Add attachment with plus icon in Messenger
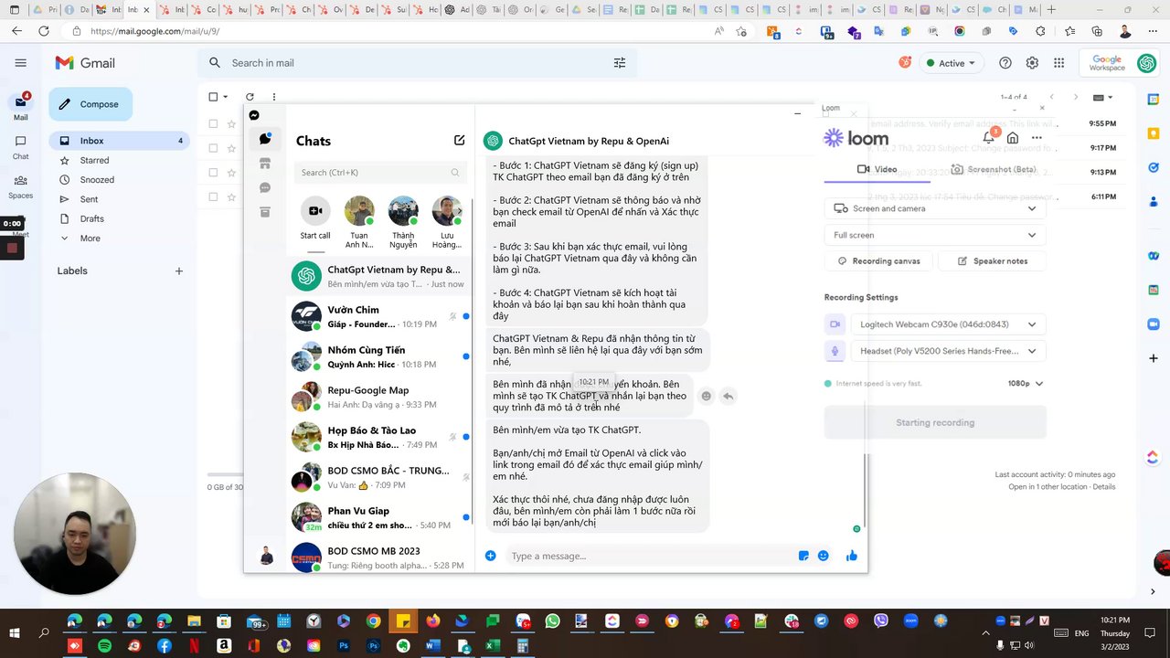 click(491, 556)
